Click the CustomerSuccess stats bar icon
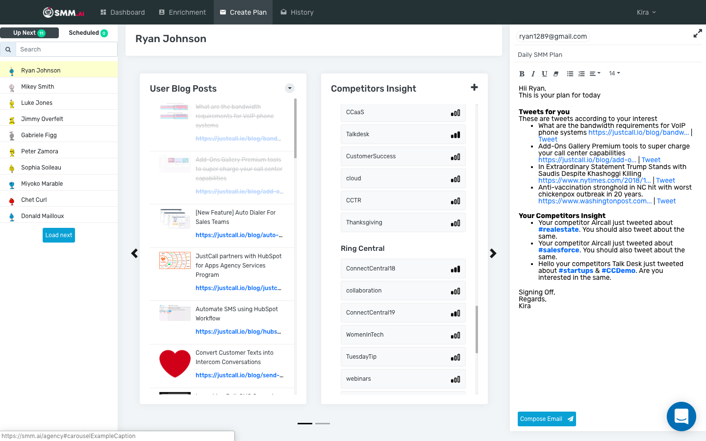Viewport: 706px width, 441px height. 455,157
